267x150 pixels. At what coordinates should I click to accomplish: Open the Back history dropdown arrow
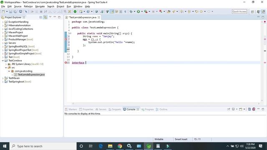[205, 12]
